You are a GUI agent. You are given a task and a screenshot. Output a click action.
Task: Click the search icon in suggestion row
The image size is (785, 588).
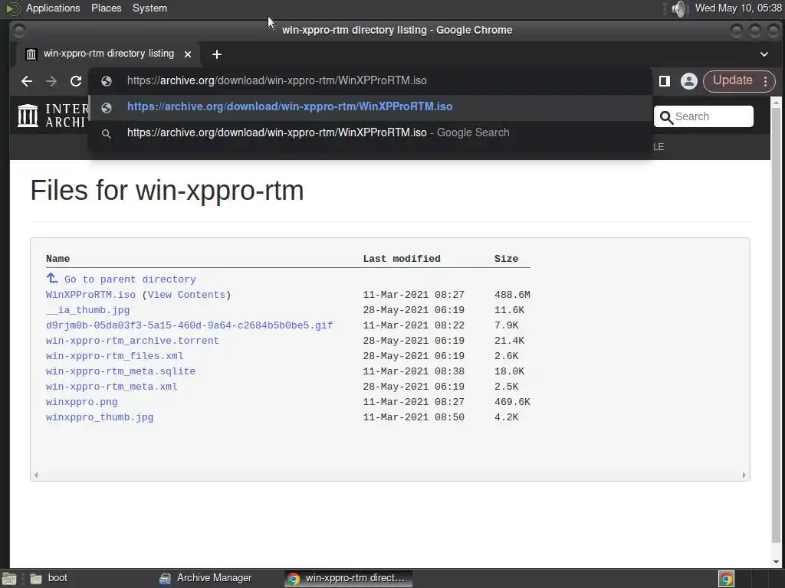(x=106, y=133)
